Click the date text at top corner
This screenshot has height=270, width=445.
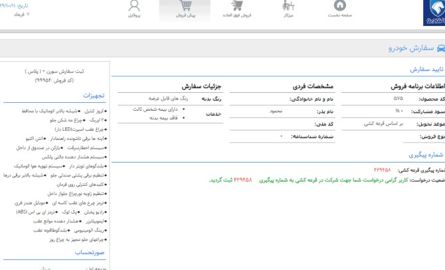click(14, 5)
